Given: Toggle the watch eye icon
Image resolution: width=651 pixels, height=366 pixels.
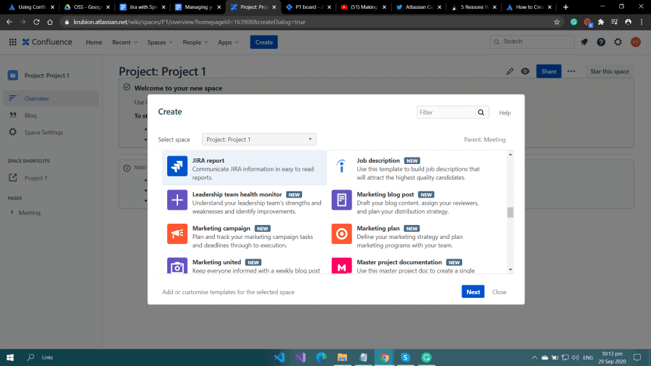Looking at the screenshot, I should [x=525, y=71].
